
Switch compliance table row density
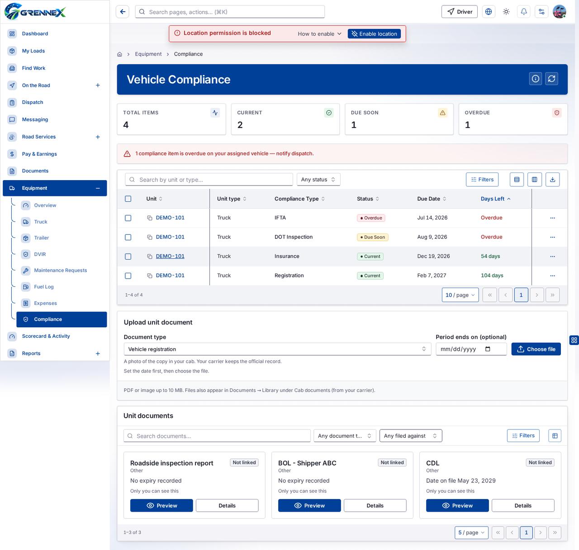click(517, 180)
